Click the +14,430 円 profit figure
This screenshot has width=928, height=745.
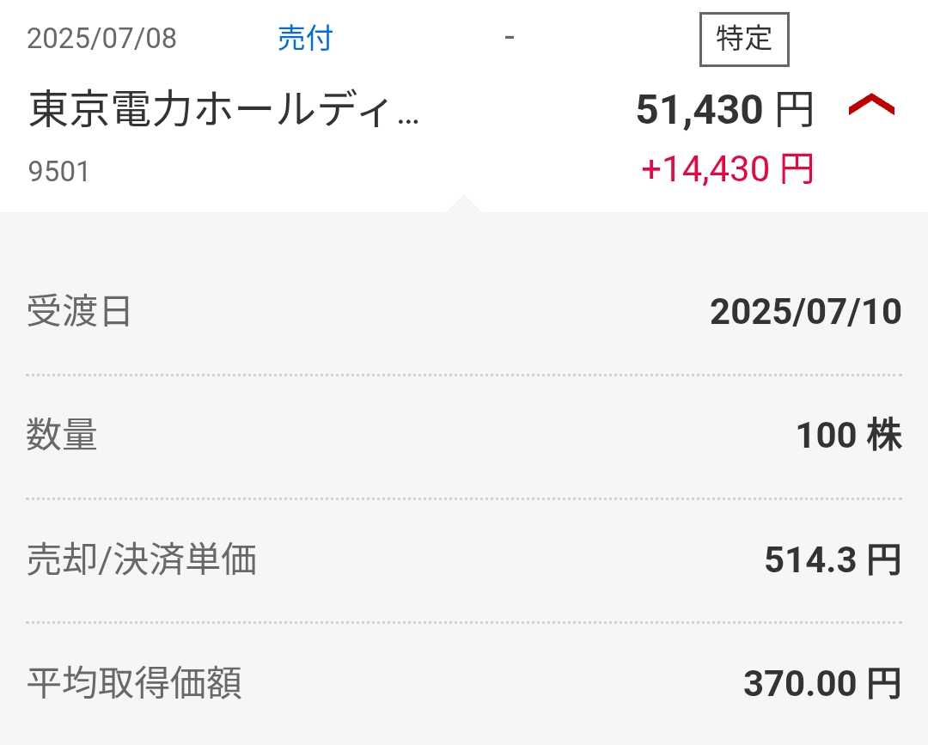(x=727, y=169)
